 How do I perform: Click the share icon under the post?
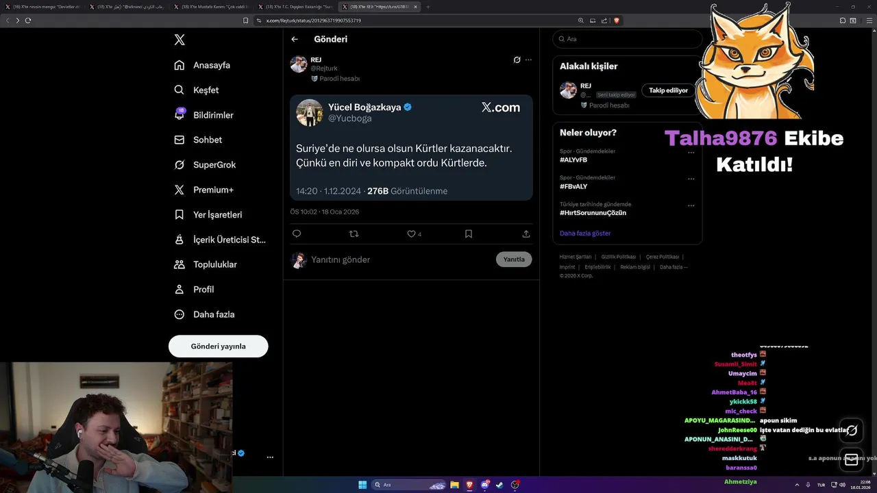click(526, 233)
